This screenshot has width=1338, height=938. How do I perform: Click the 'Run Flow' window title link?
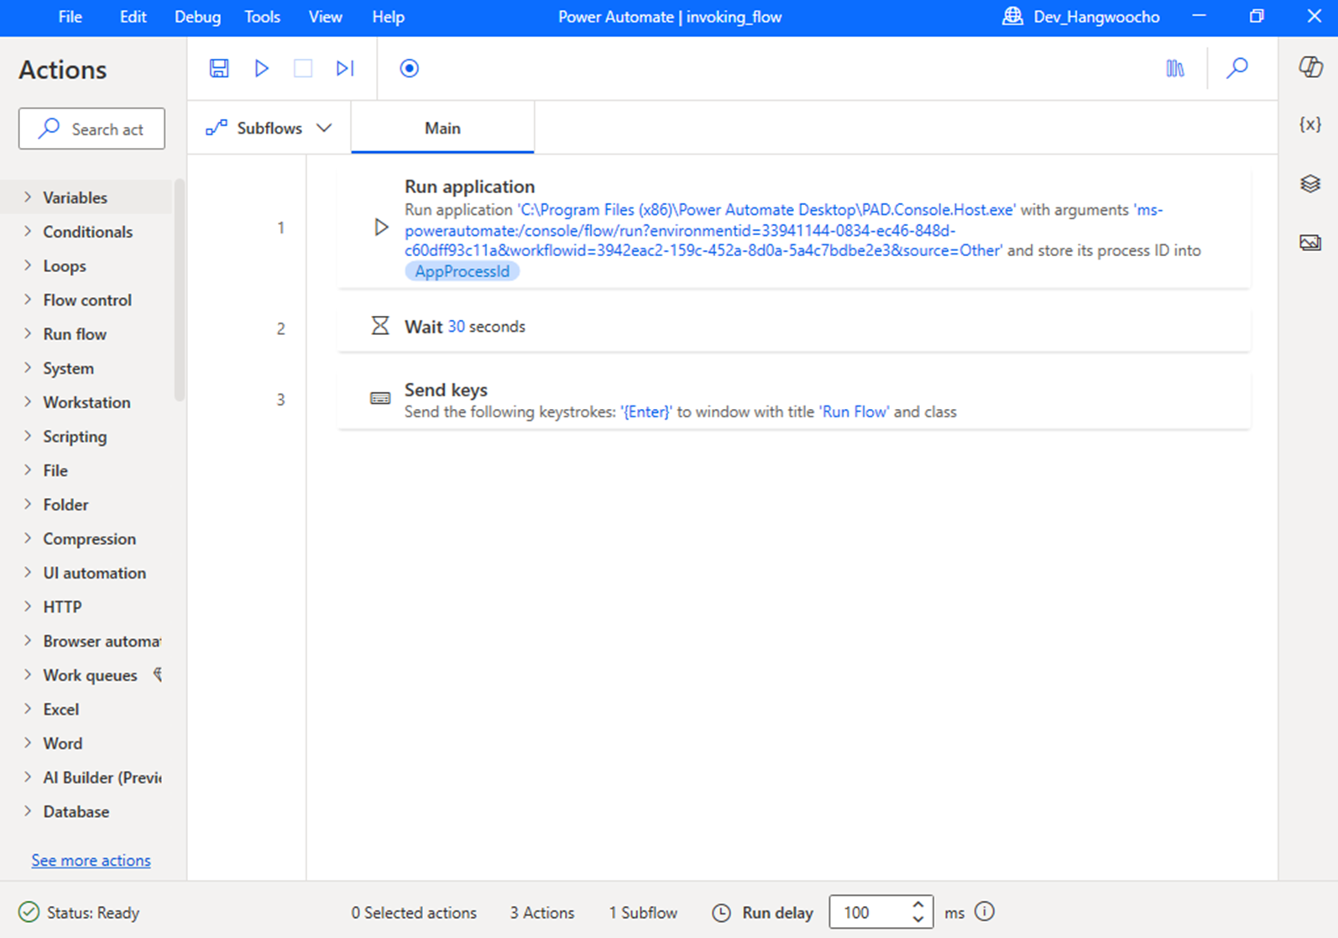coord(854,411)
